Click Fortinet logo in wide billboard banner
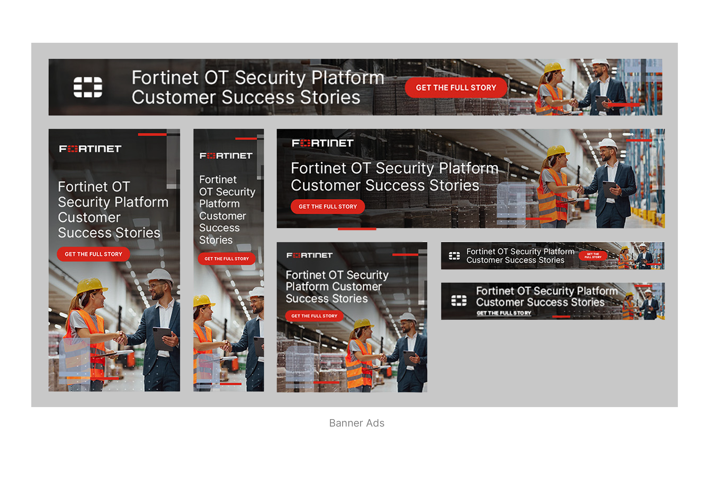 point(322,143)
